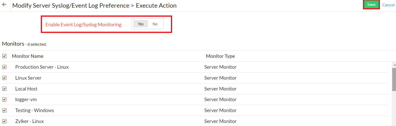Set Event Log monitoring to No
Screen dimensions: 396x126
[155, 24]
